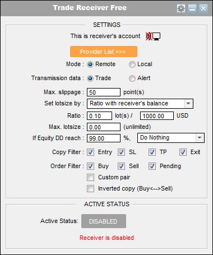This screenshot has width=213, height=255.
Task: Toggle the Sell order filter
Action: click(x=121, y=166)
